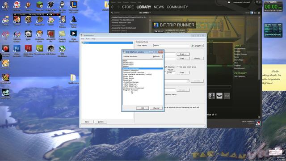Select the Stopwatch entry in windows list
Viewport: 286px width, 161px height.
point(143,80)
